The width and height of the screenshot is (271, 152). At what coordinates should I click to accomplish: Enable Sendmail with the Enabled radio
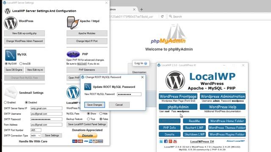pos(6,103)
